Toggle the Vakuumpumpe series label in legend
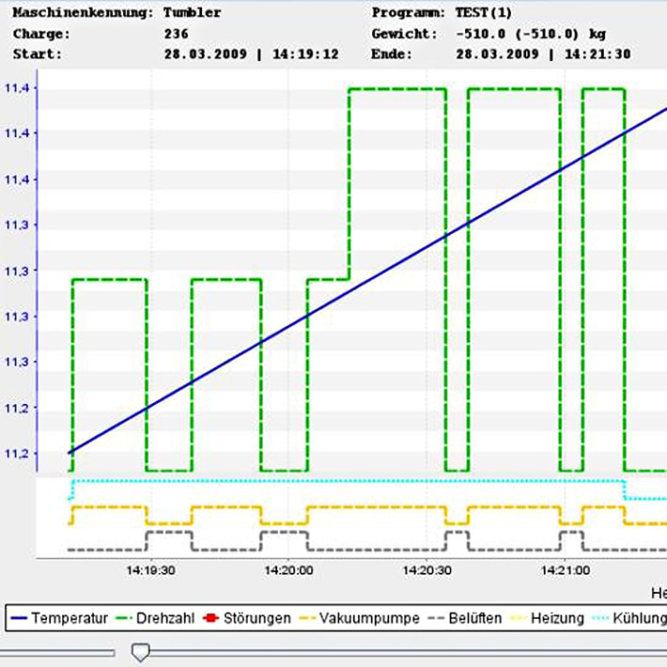Viewport: 667px width, 667px height. pyautogui.click(x=361, y=618)
